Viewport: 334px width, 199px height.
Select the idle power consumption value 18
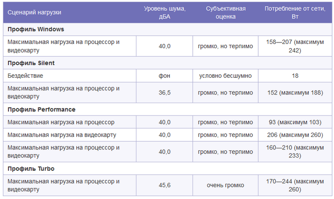point(295,75)
